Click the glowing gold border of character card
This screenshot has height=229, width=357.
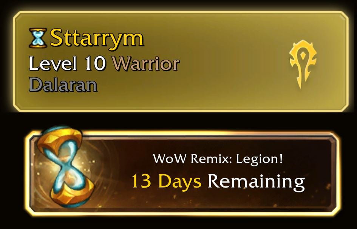tap(180, 13)
